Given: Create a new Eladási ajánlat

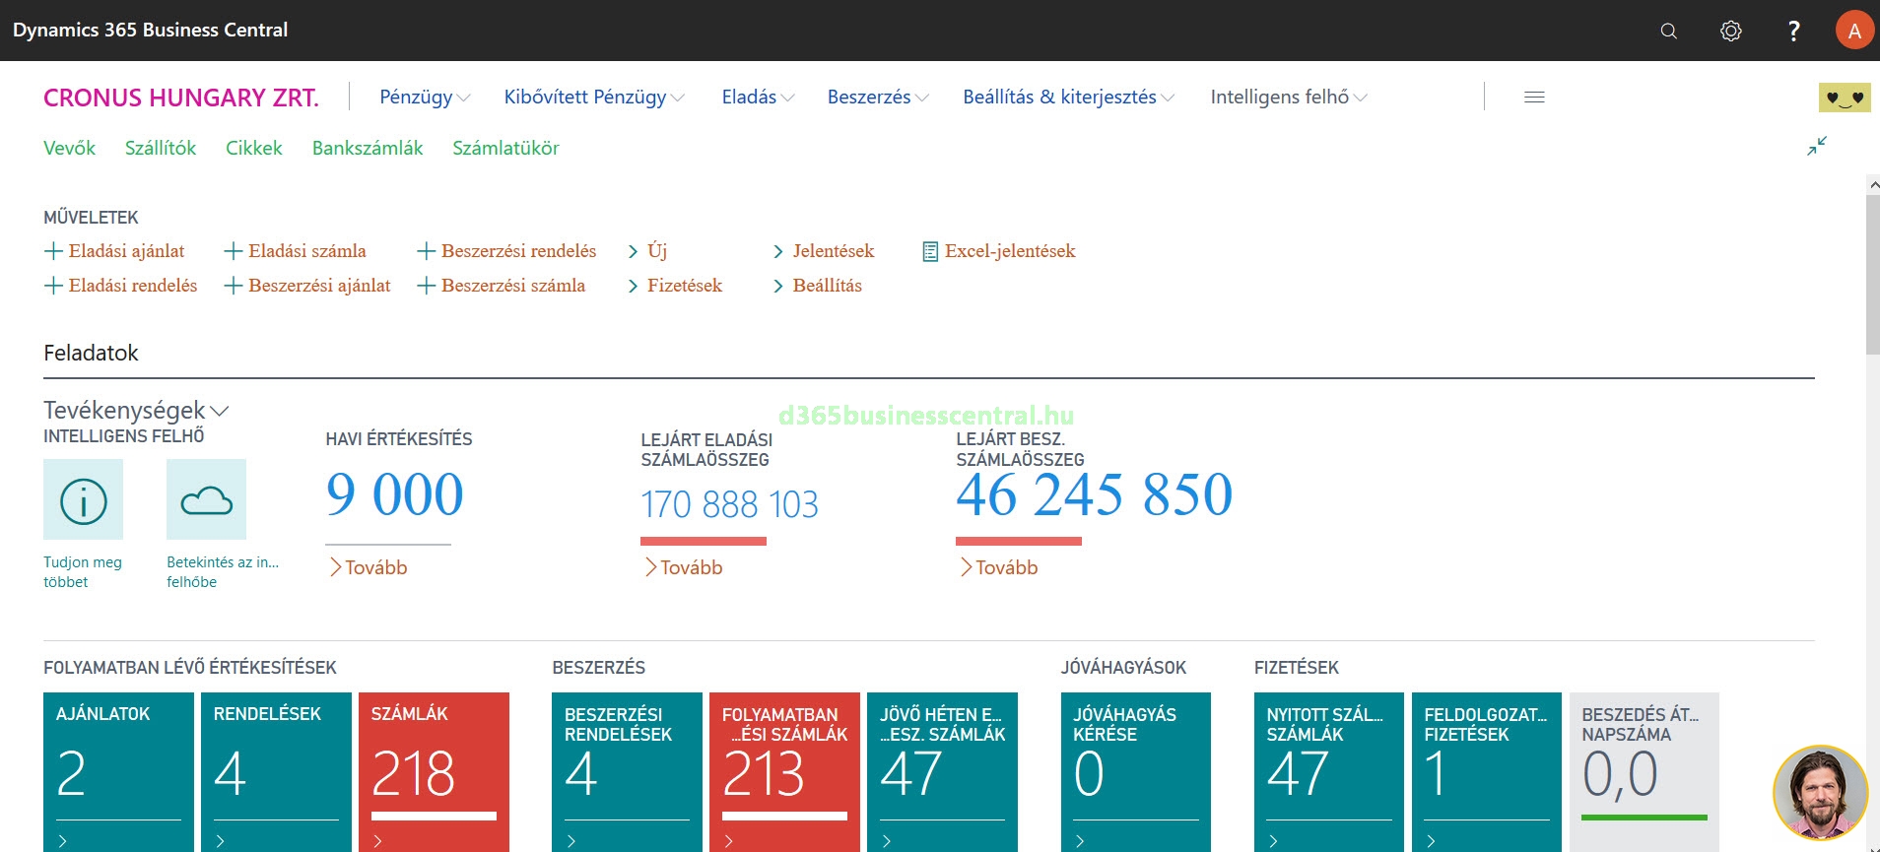Looking at the screenshot, I should point(115,251).
